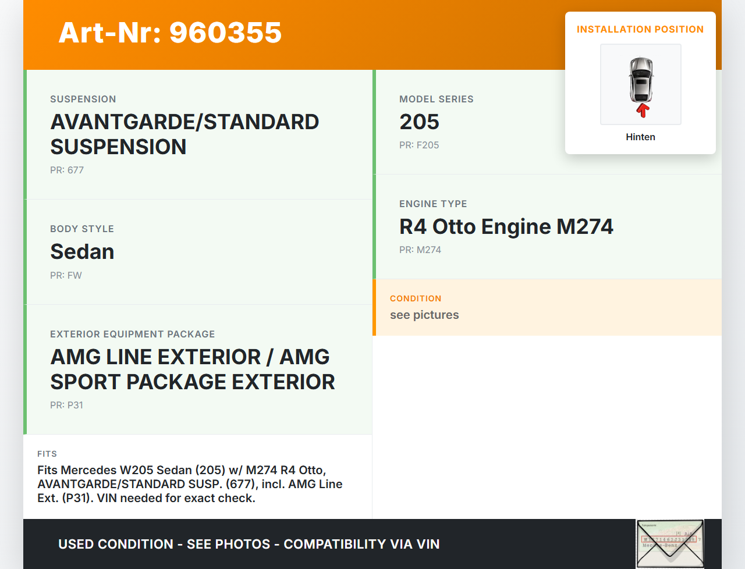Click the 'PR: M274' engine code
Screen dimensions: 745x569
pos(420,250)
